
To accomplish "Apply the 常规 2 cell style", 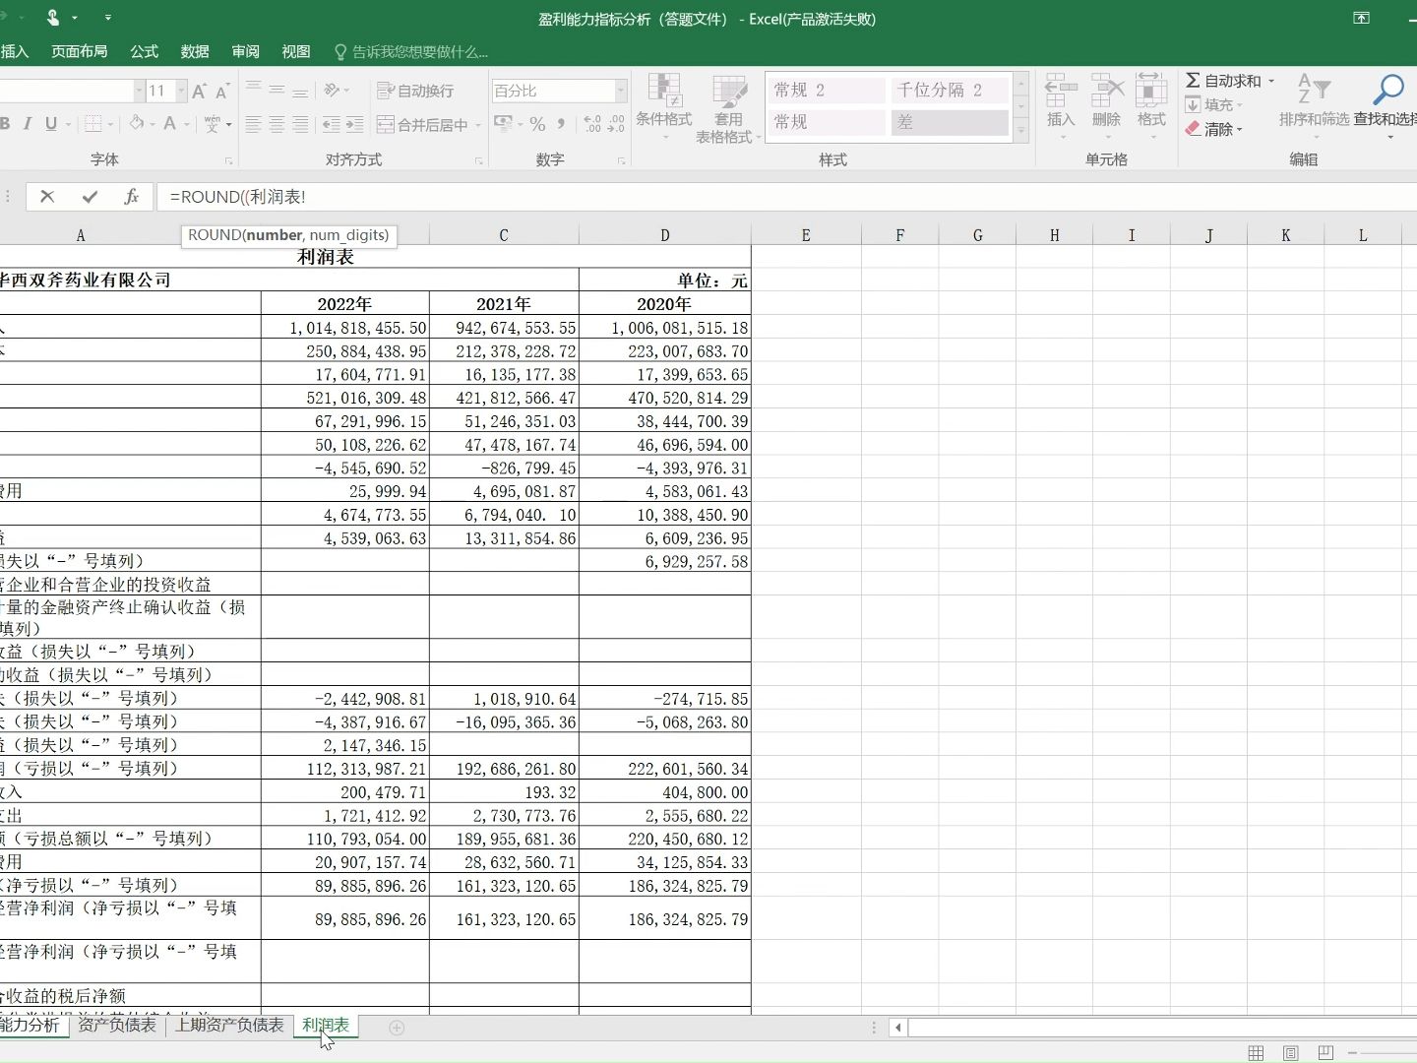I will (827, 91).
